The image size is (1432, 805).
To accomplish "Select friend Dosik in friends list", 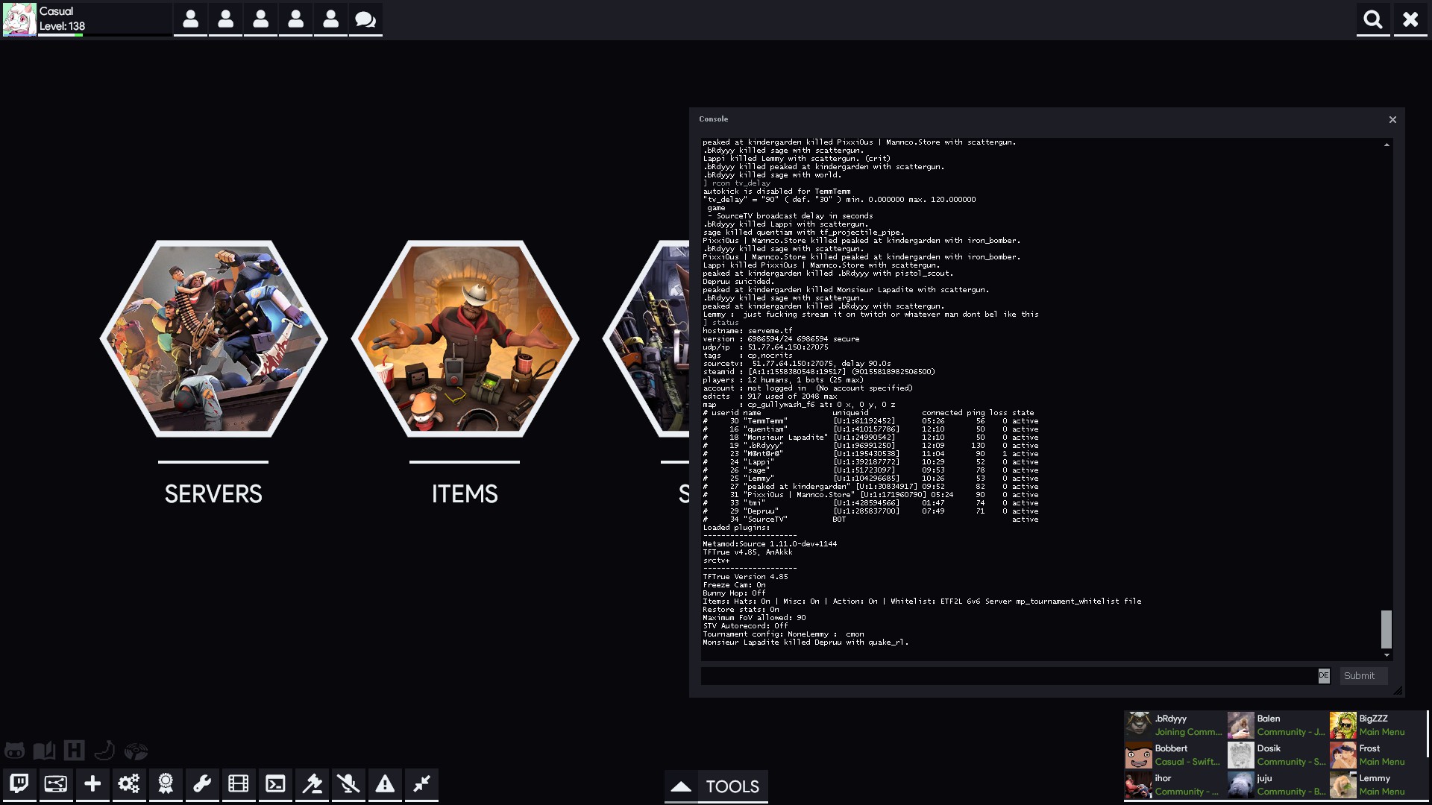I will point(1277,755).
